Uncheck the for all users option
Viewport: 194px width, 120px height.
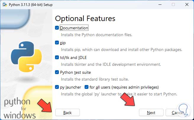(x=87, y=87)
